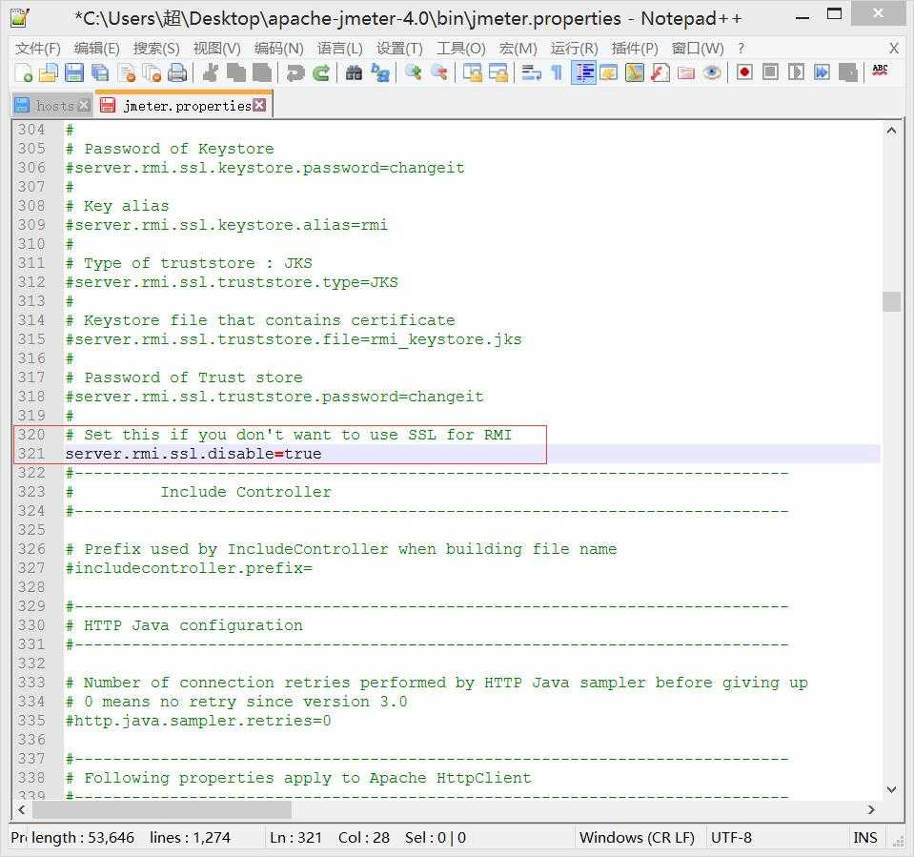Open the 编辑(E) menu
Image resolution: width=914 pixels, height=857 pixels.
(97, 49)
